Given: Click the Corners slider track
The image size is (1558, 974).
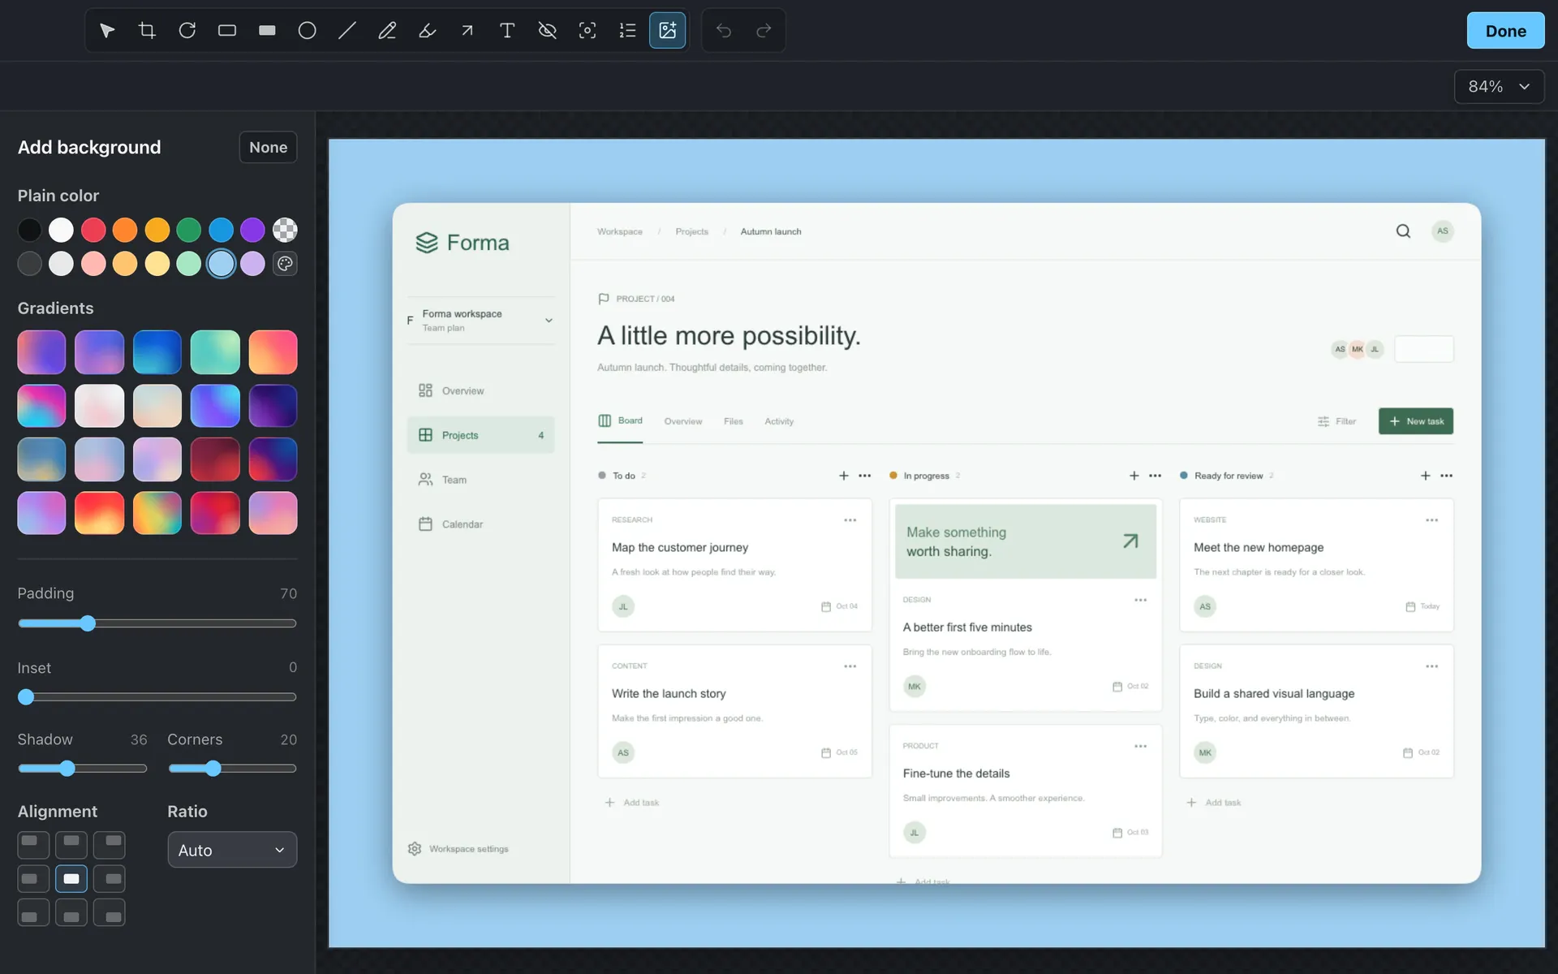Looking at the screenshot, I should 232,769.
